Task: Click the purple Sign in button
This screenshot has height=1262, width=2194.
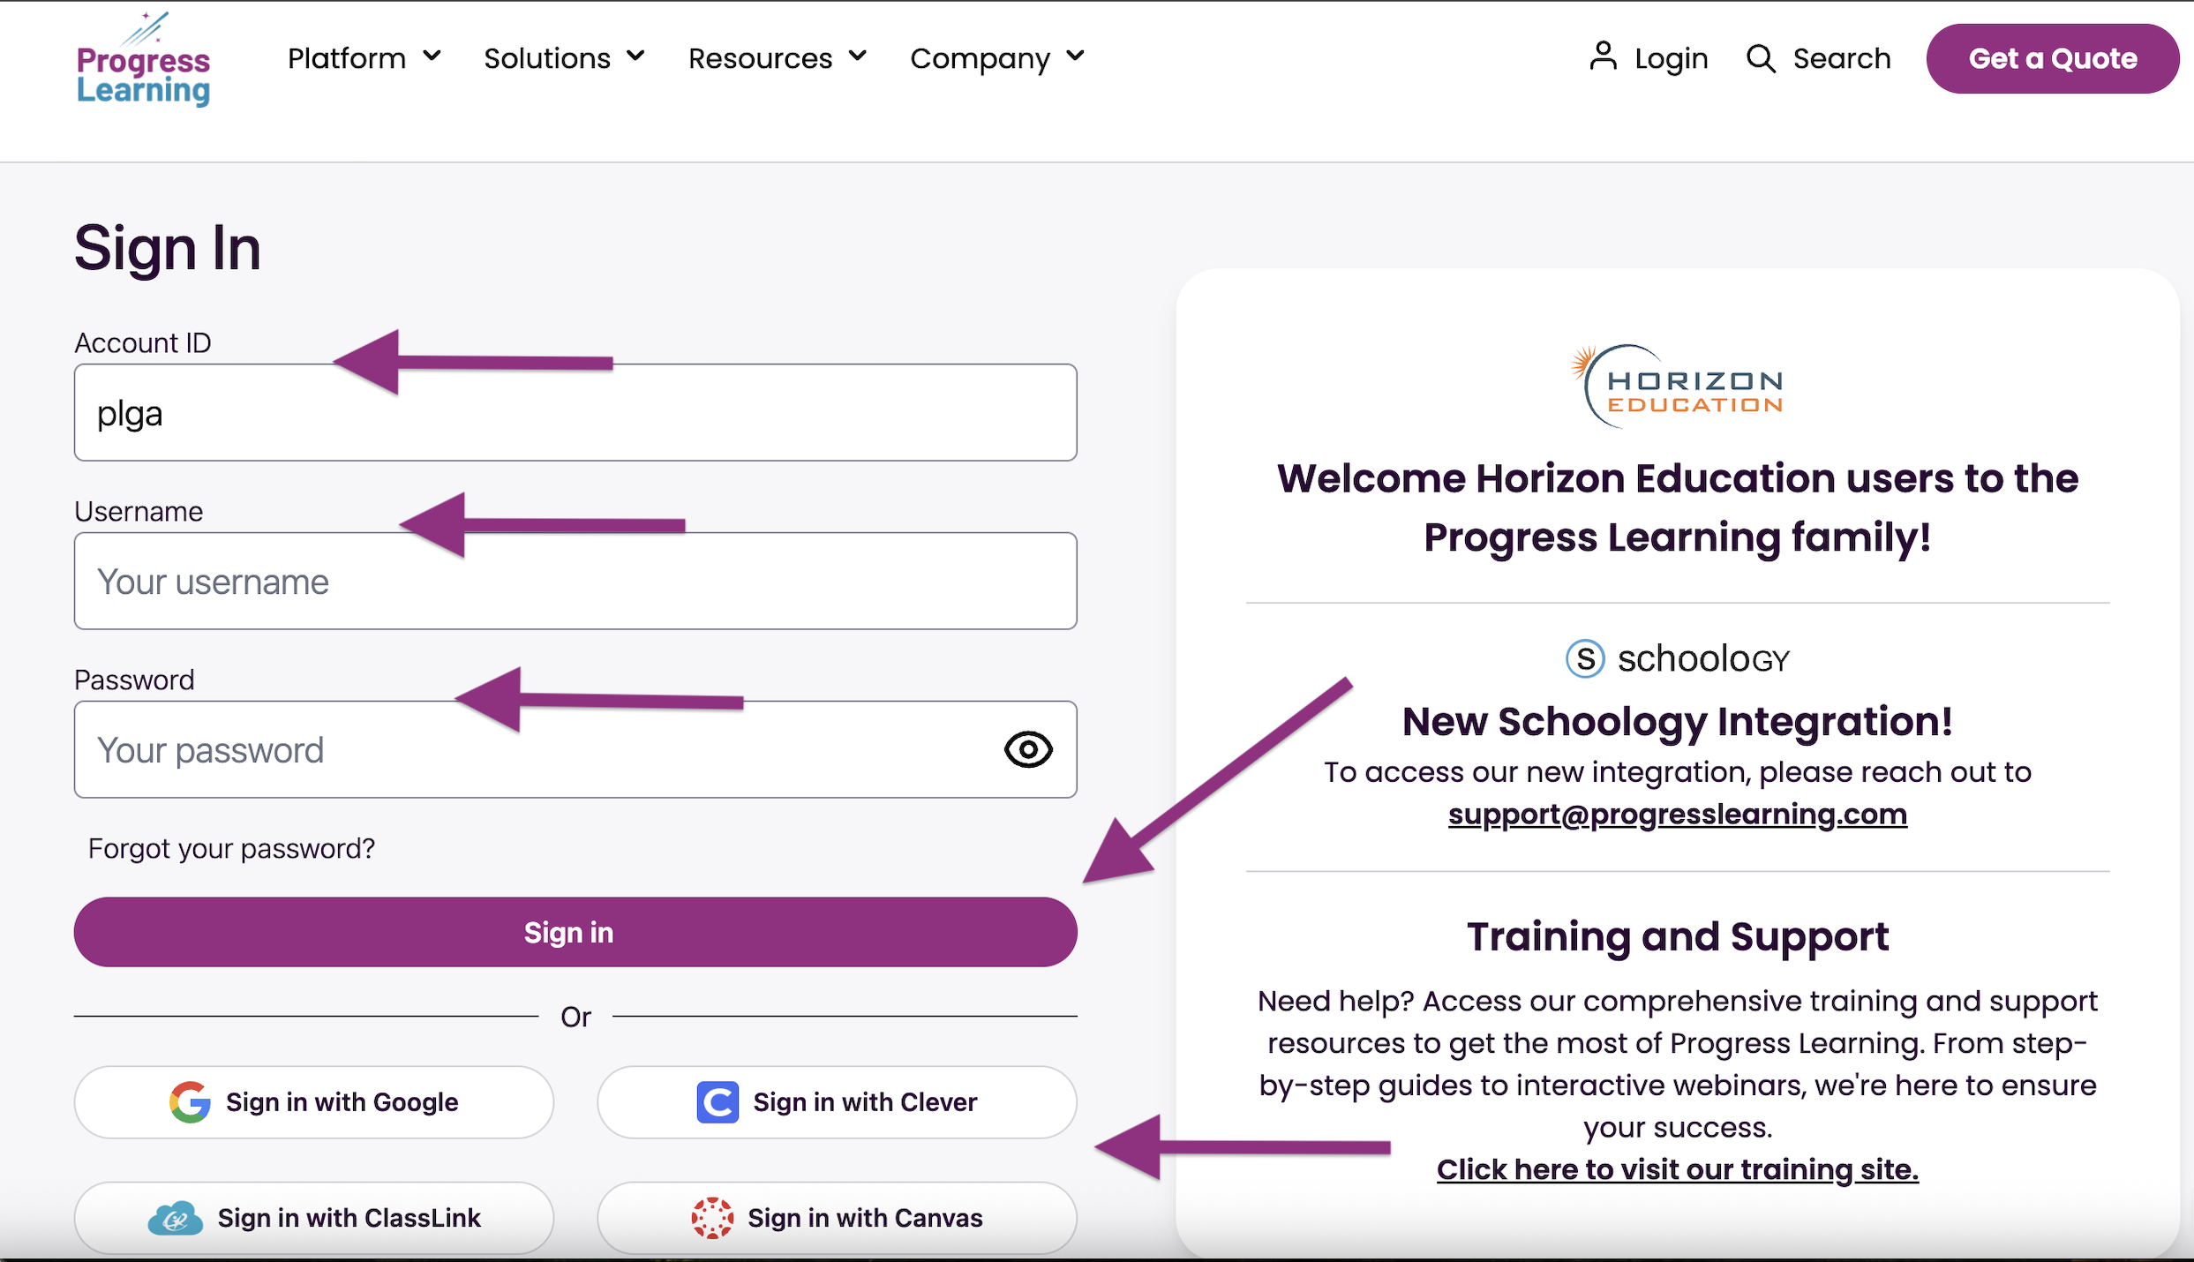Action: 575,932
